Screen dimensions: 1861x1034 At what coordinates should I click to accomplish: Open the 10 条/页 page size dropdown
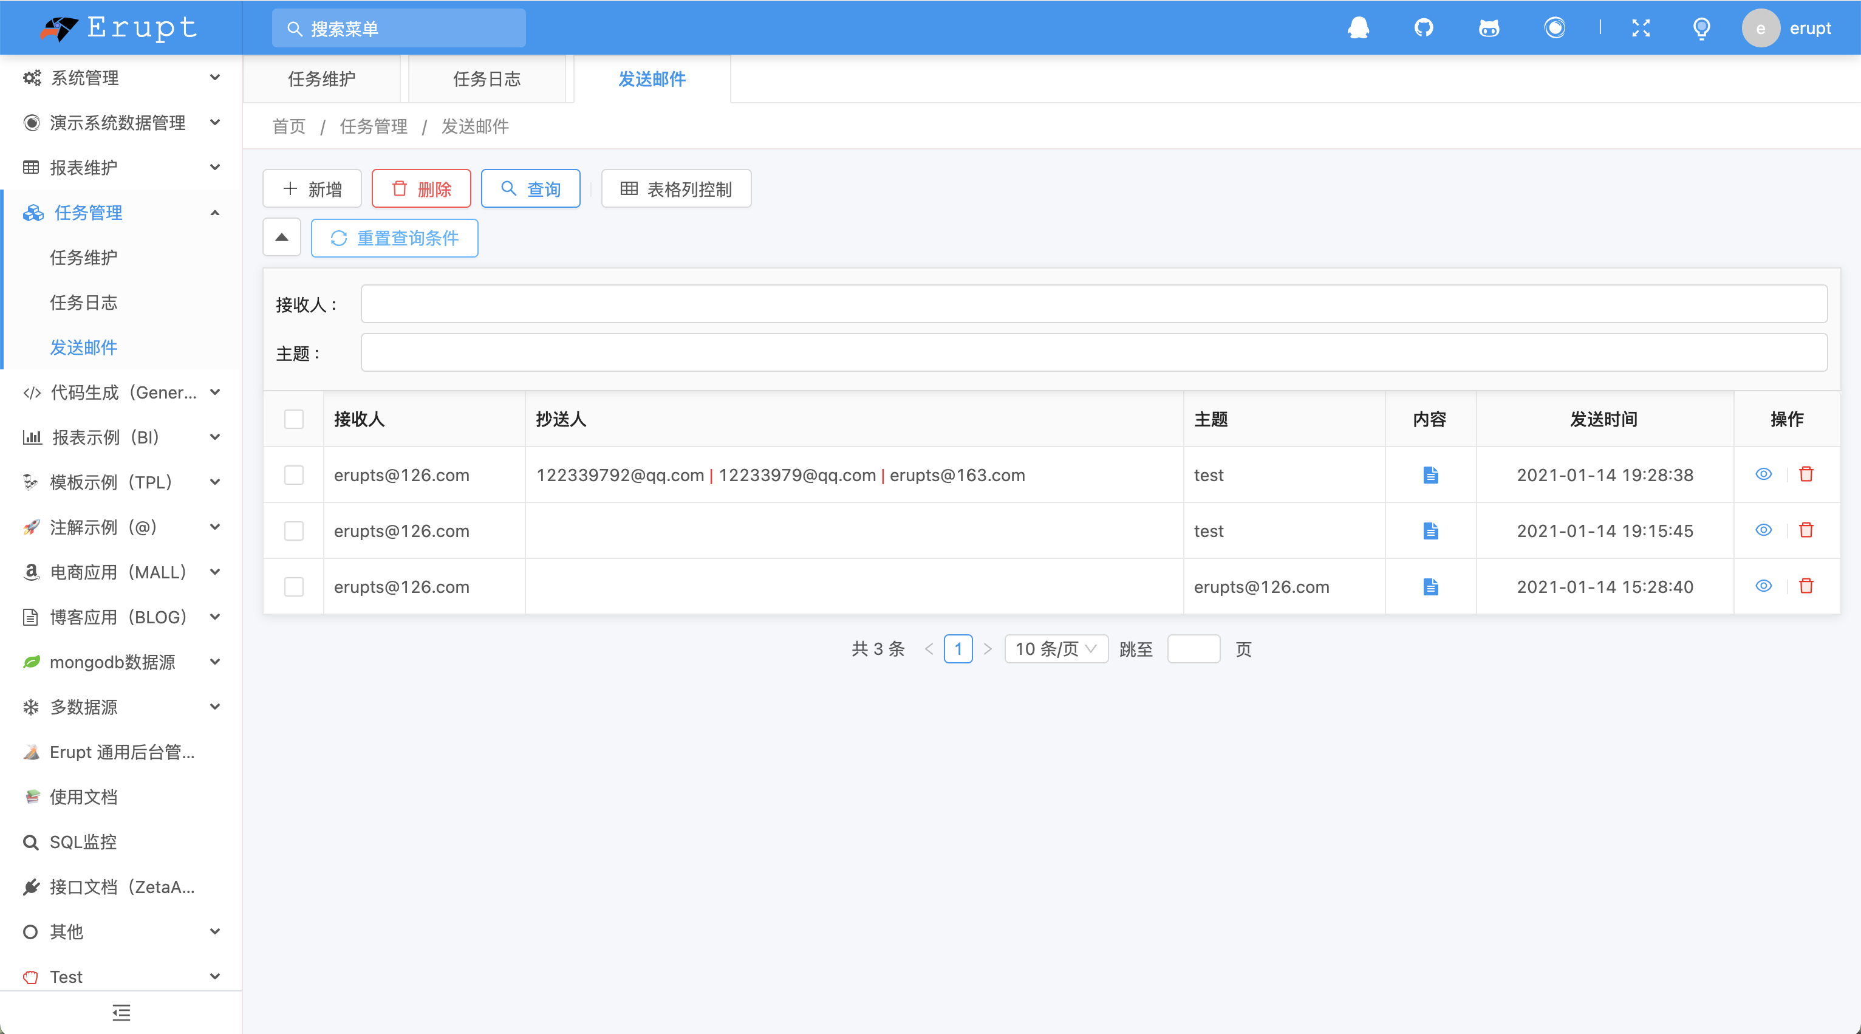[1056, 649]
